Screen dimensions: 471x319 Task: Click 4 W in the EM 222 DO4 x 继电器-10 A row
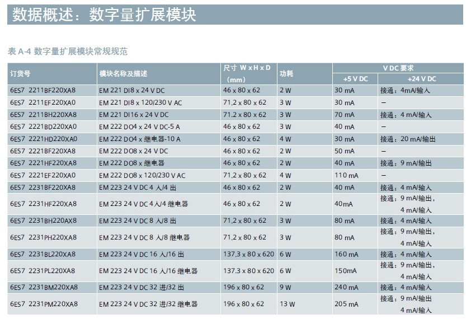[x=285, y=139]
